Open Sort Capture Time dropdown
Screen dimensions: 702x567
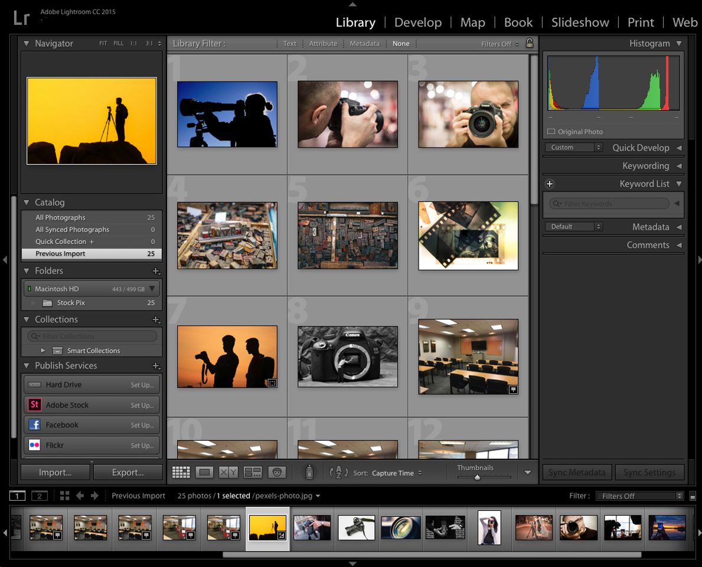coord(397,473)
